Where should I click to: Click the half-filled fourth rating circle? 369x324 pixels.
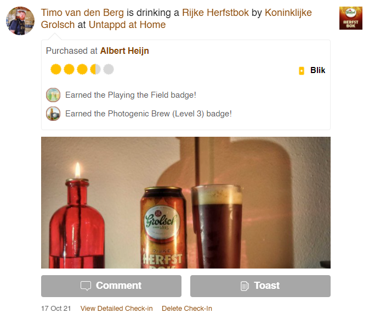95,69
